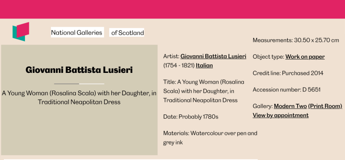This screenshot has width=345, height=160.
Task: Click the Materials Watercolour over pen text
Action: tap(210, 138)
